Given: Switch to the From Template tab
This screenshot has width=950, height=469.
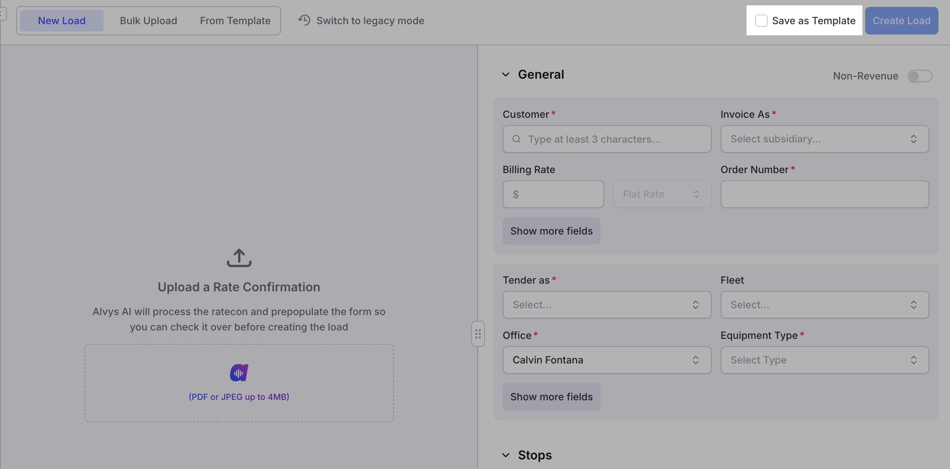Looking at the screenshot, I should [235, 21].
